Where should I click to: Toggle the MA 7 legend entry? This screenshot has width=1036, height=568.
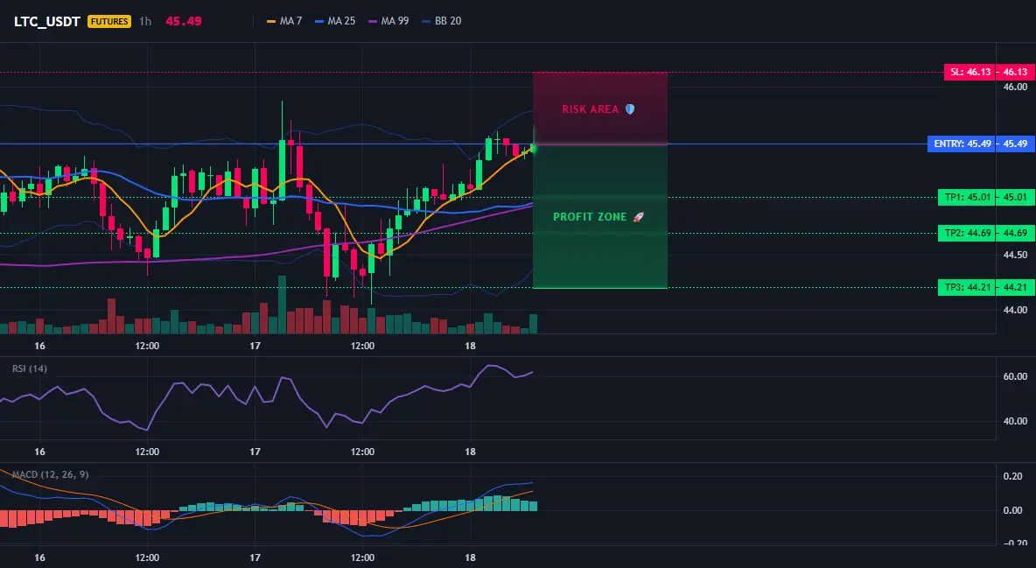(x=284, y=21)
